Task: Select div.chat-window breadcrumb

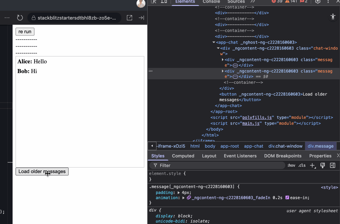Action: point(285,146)
